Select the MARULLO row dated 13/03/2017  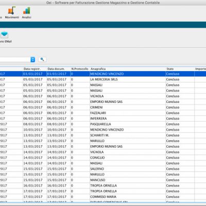(x=103, y=141)
